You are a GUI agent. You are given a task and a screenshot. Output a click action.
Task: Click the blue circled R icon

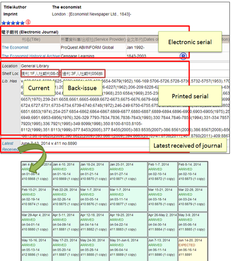183,56
